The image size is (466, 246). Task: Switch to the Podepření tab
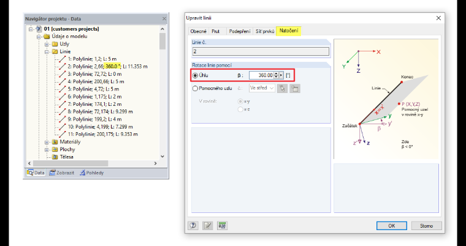click(240, 31)
